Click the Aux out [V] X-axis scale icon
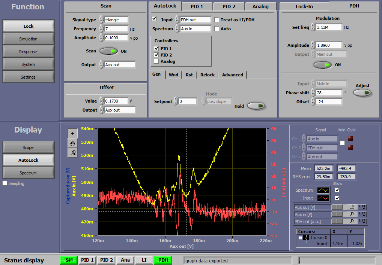Viewport: 382px width, 265px height. point(352,207)
